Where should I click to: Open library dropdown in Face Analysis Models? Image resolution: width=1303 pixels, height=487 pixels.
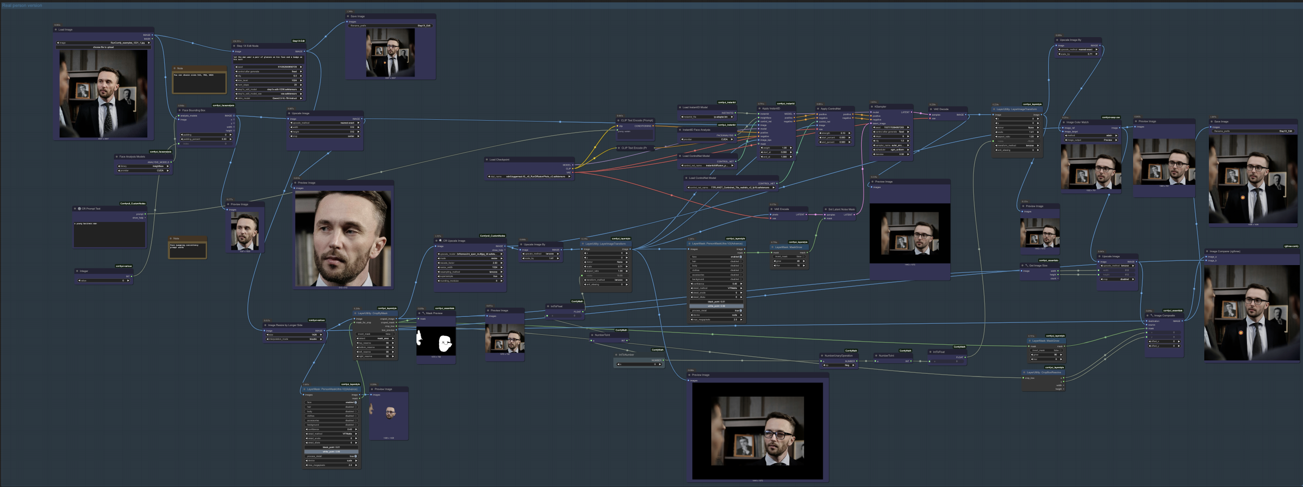pyautogui.click(x=144, y=166)
